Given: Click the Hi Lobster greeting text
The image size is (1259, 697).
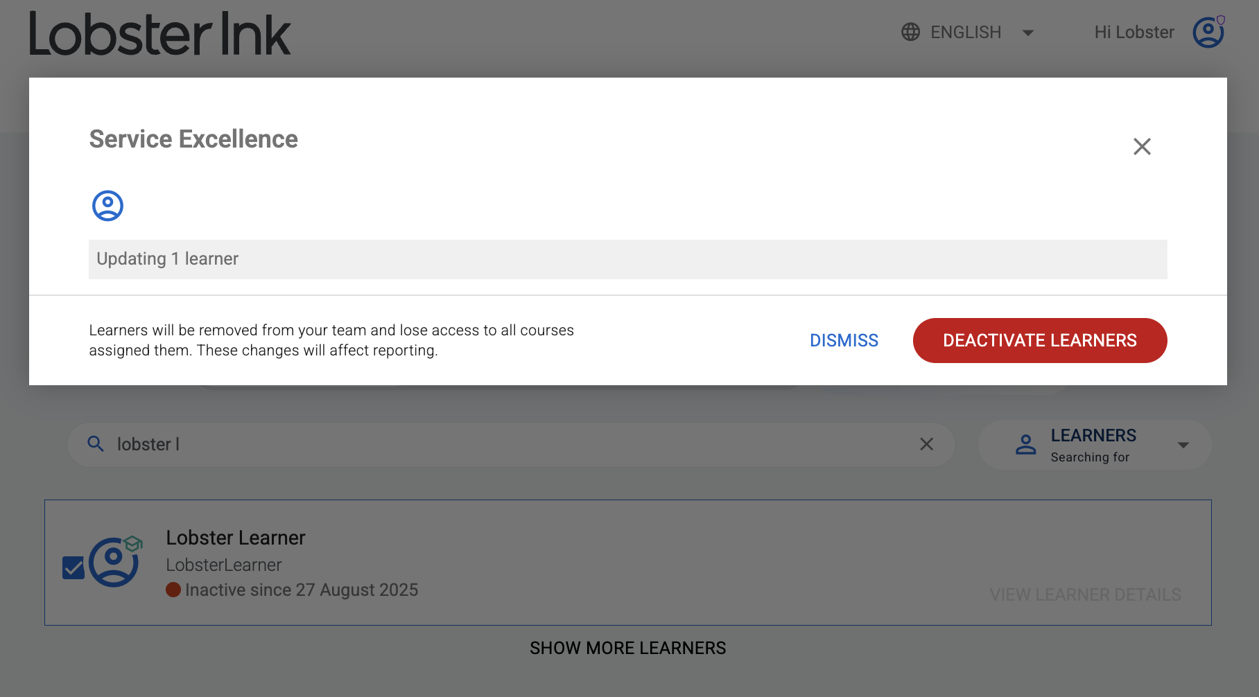Looking at the screenshot, I should pos(1134,32).
